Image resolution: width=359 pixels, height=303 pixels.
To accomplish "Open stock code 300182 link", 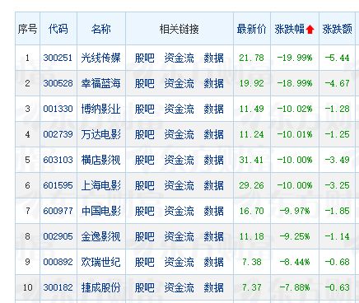I will coord(58,287).
